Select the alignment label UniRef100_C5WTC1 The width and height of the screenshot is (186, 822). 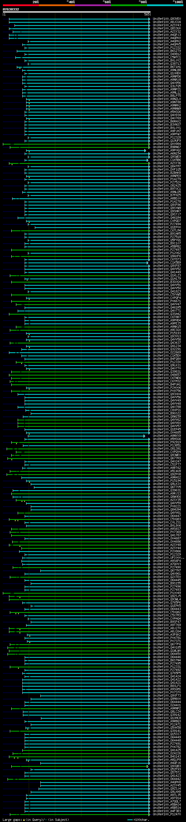[x=167, y=57]
